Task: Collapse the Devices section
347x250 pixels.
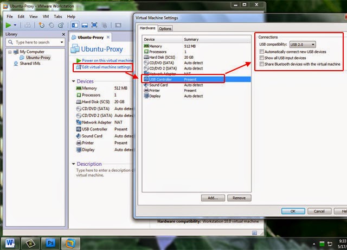Action: 74,82
